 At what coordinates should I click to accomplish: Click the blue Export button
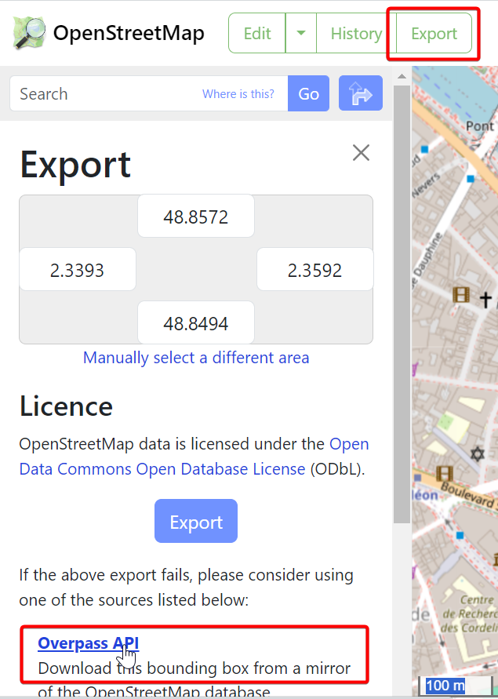click(x=196, y=521)
